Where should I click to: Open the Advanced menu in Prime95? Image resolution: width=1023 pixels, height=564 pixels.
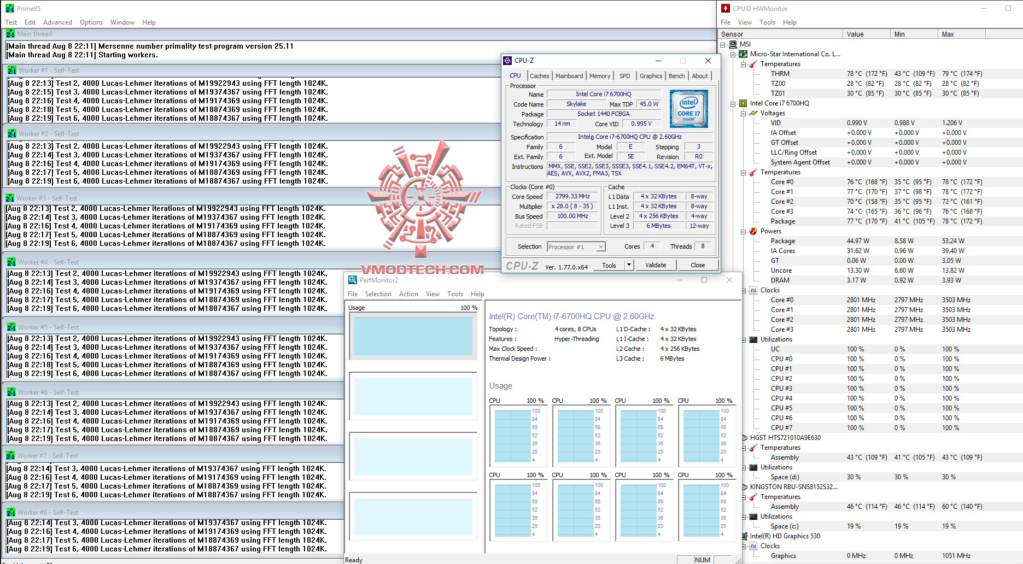coord(57,22)
